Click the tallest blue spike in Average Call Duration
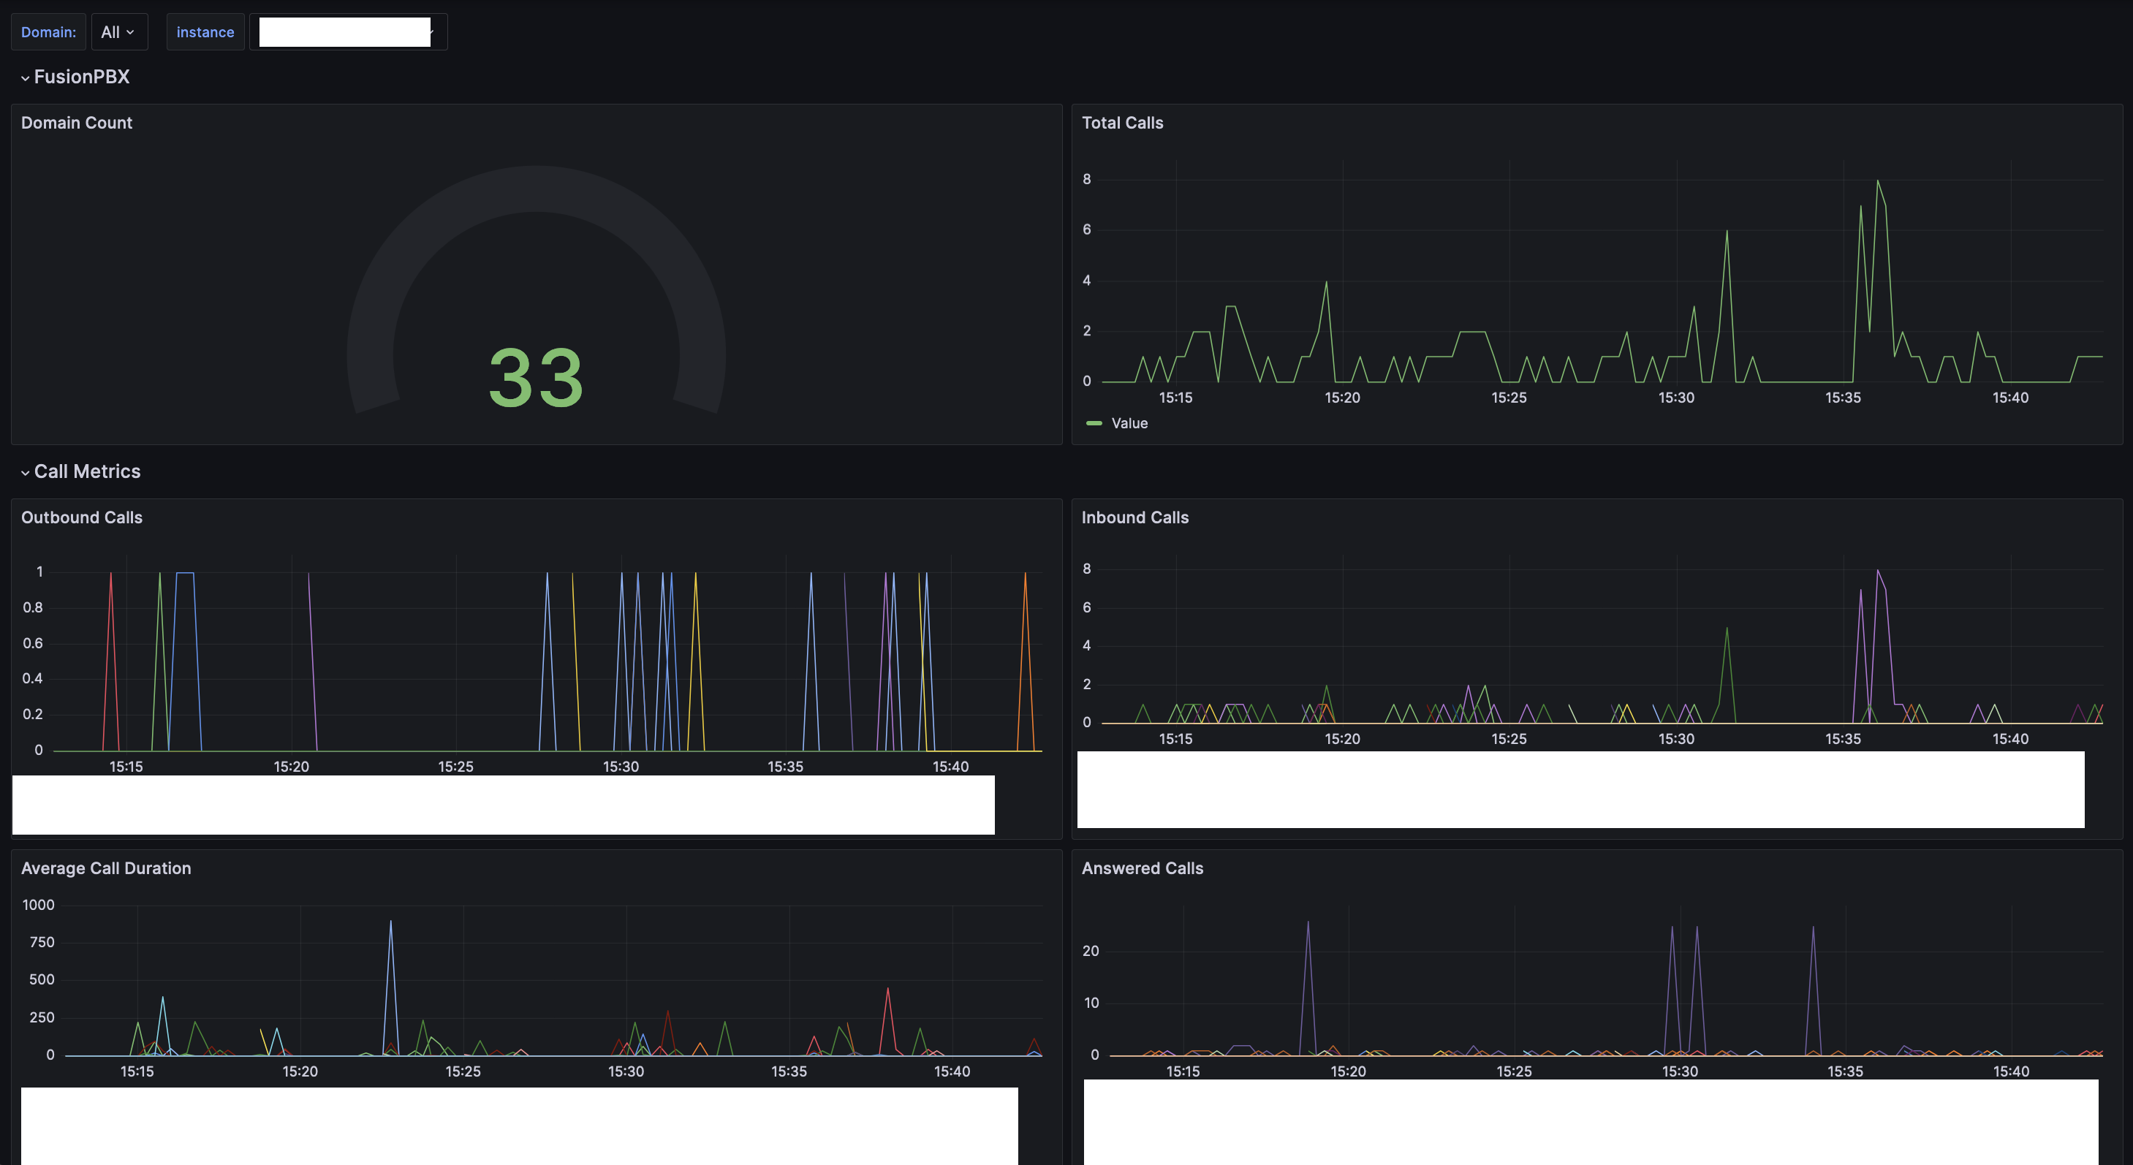This screenshot has height=1165, width=2133. (391, 924)
